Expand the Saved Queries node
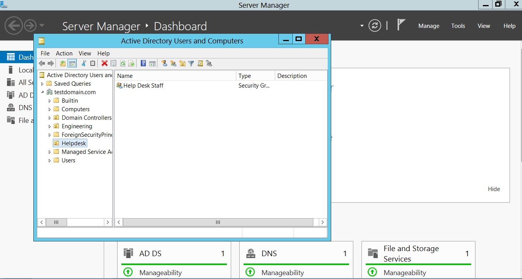 click(x=42, y=84)
